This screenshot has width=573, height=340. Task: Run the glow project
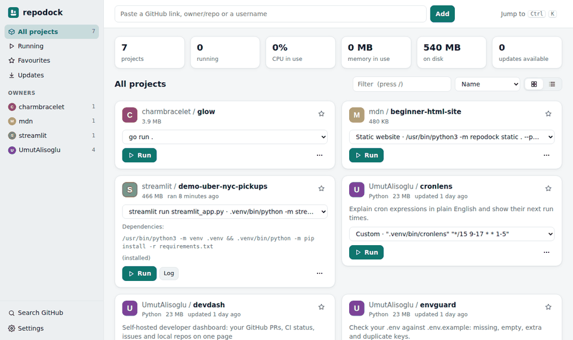pos(139,155)
